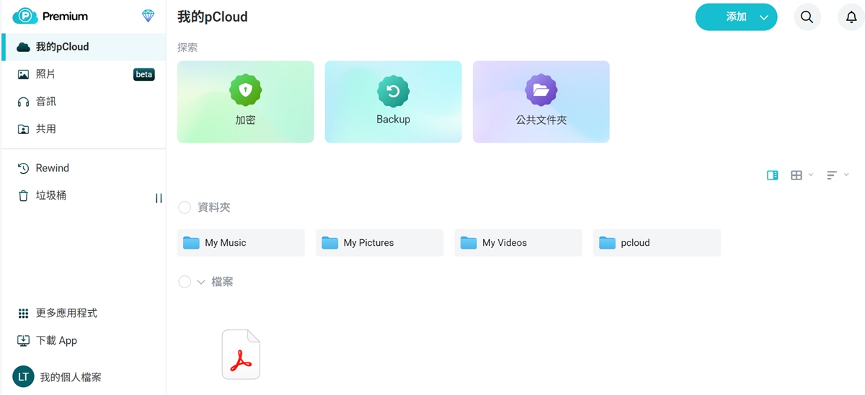The width and height of the screenshot is (865, 395).
Task: Click the shared folder icon beside 共用
Action: point(23,129)
